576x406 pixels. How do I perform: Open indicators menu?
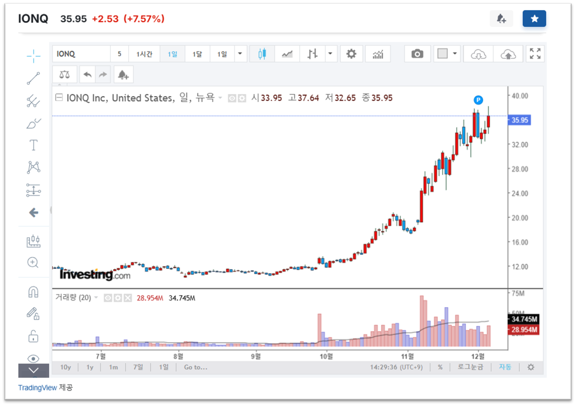tap(378, 54)
